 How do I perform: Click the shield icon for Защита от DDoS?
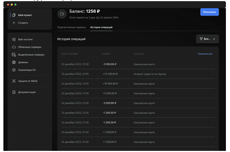click(14, 81)
